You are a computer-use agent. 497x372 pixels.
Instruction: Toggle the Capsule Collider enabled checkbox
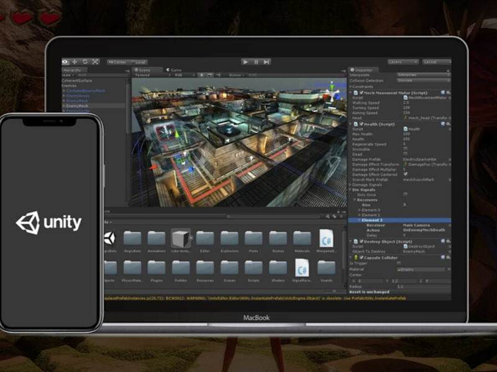[362, 257]
